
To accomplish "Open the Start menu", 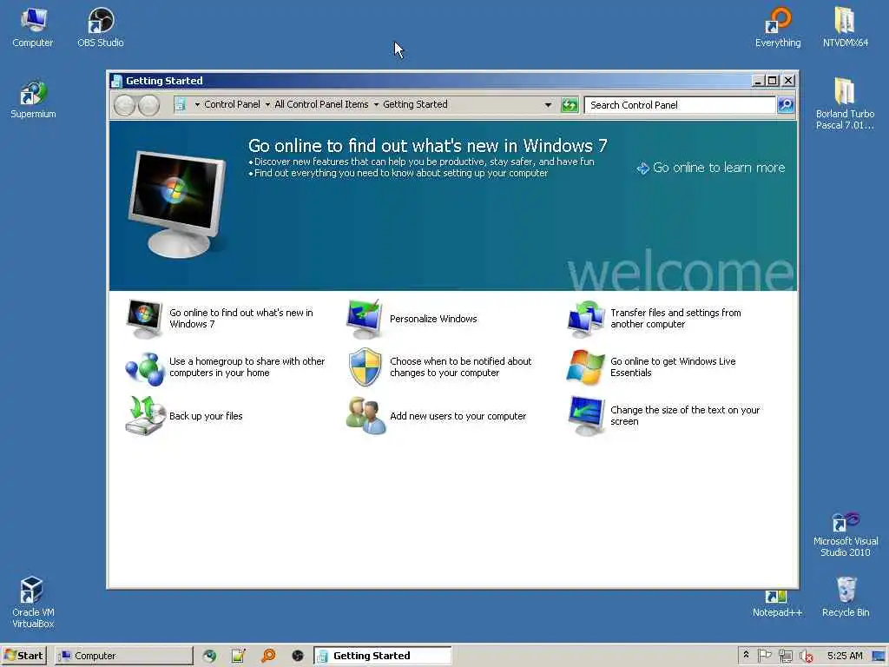I will [x=23, y=656].
